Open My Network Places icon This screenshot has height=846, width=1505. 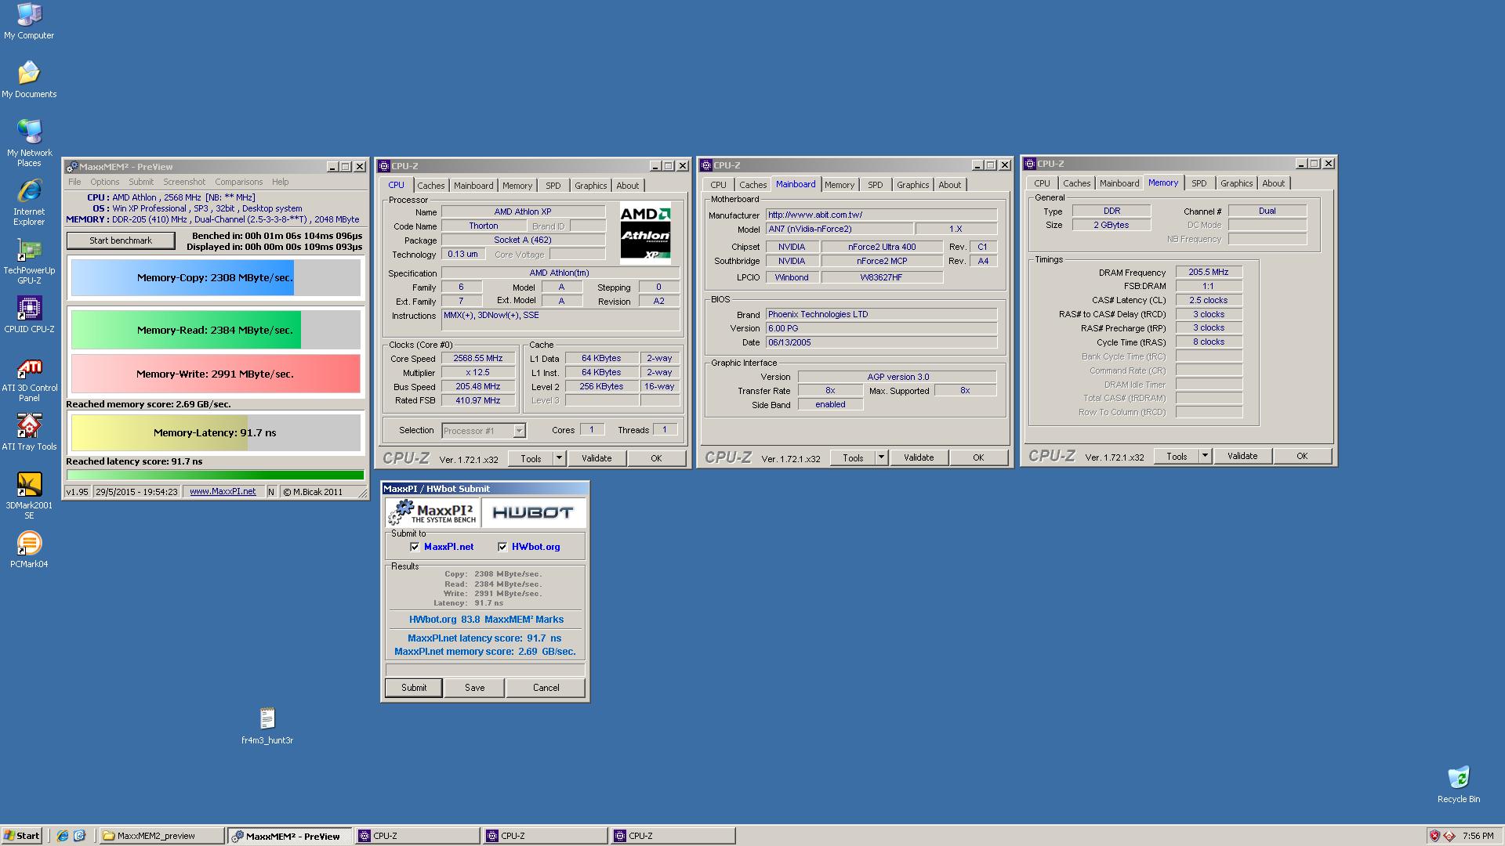(x=29, y=143)
